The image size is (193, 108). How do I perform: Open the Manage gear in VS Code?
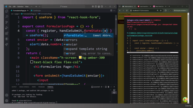(x=7, y=101)
